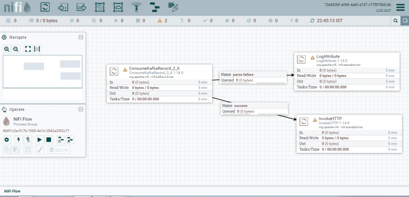409x197 pixels.
Task: Click zoom in button in Navigate panel
Action: tap(7, 49)
